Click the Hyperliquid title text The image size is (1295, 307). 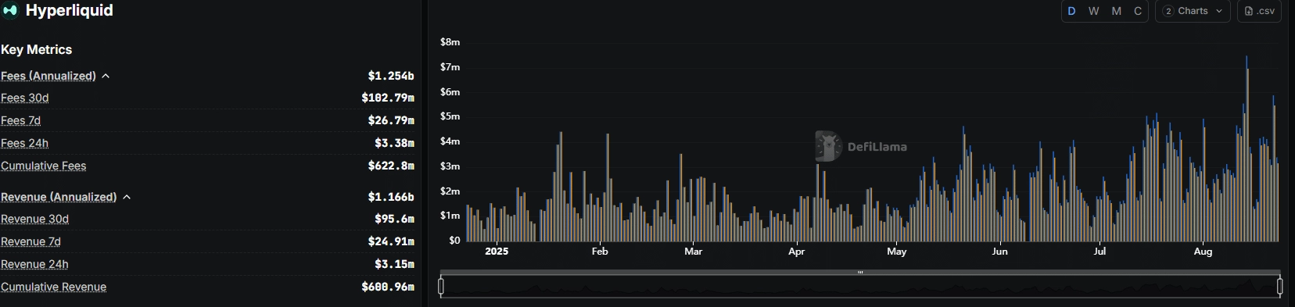70,10
